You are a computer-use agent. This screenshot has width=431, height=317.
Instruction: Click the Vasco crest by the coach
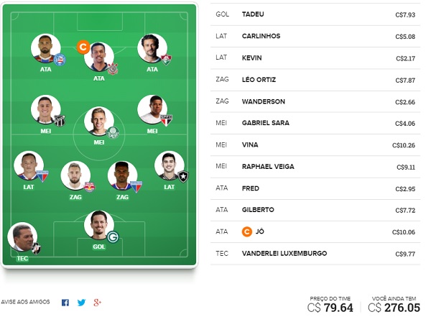tap(36, 249)
